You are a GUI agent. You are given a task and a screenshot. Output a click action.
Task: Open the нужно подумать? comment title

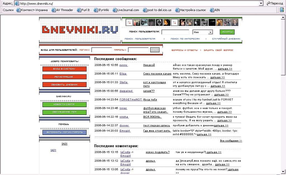[158, 152]
